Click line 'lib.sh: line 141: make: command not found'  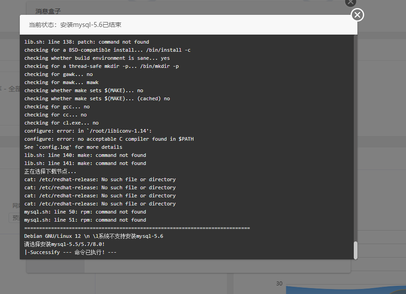85,163
